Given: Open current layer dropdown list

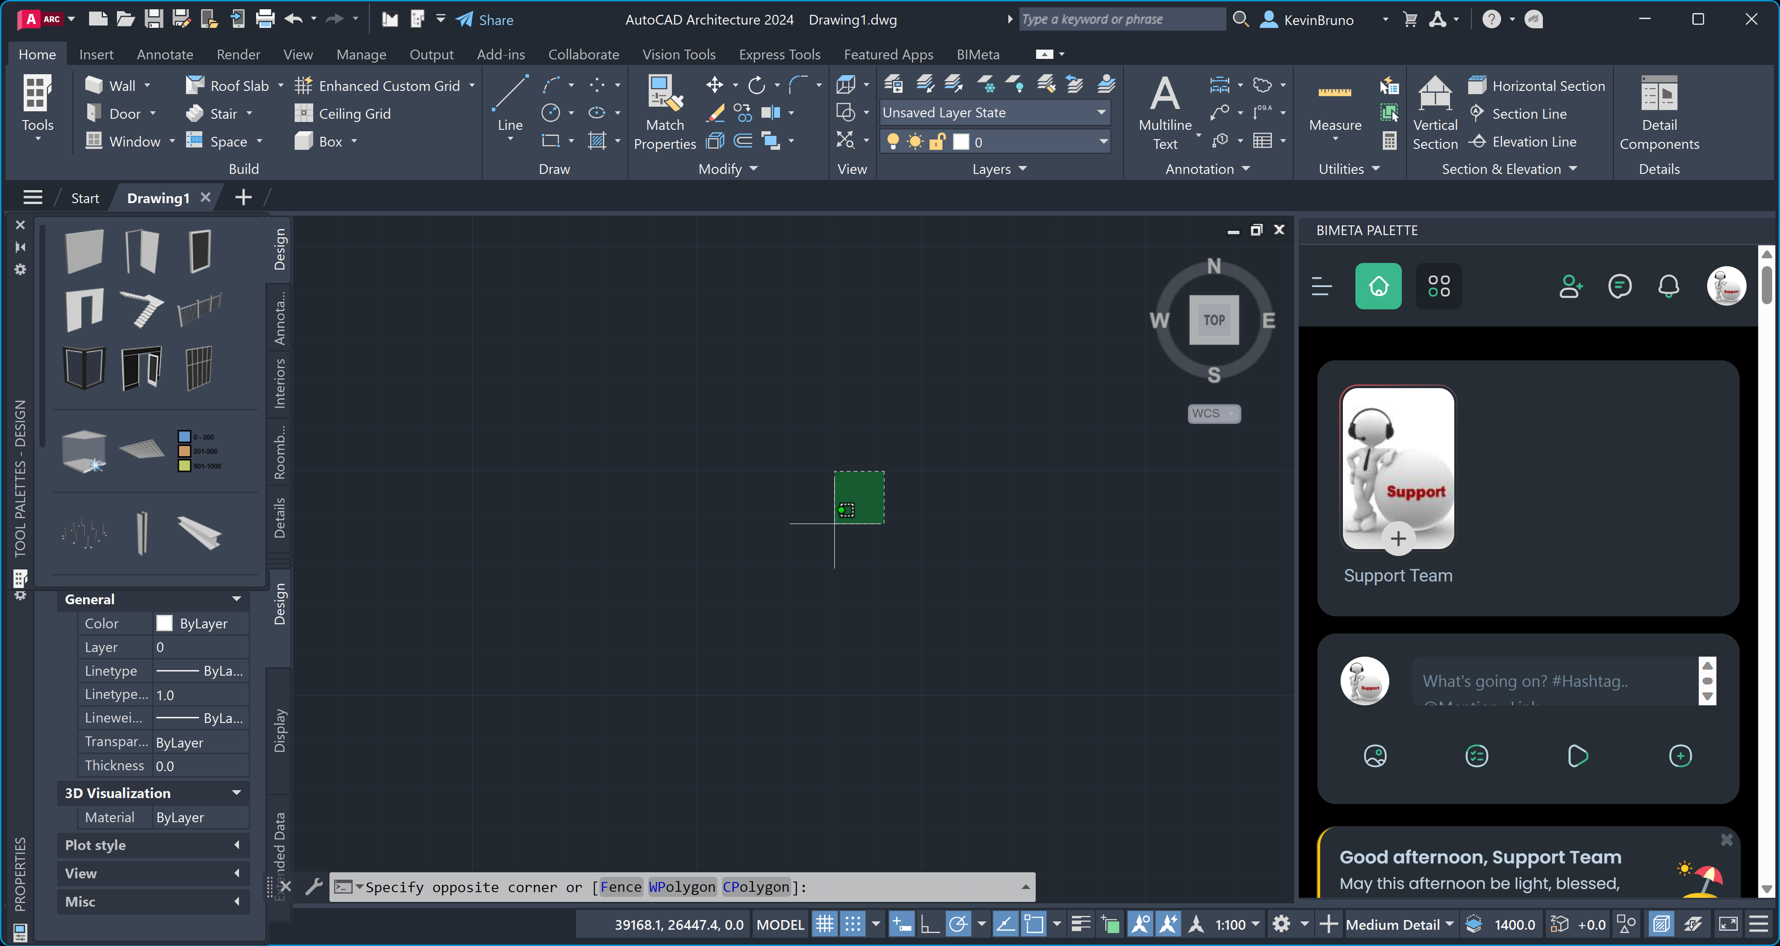Looking at the screenshot, I should [x=1103, y=141].
